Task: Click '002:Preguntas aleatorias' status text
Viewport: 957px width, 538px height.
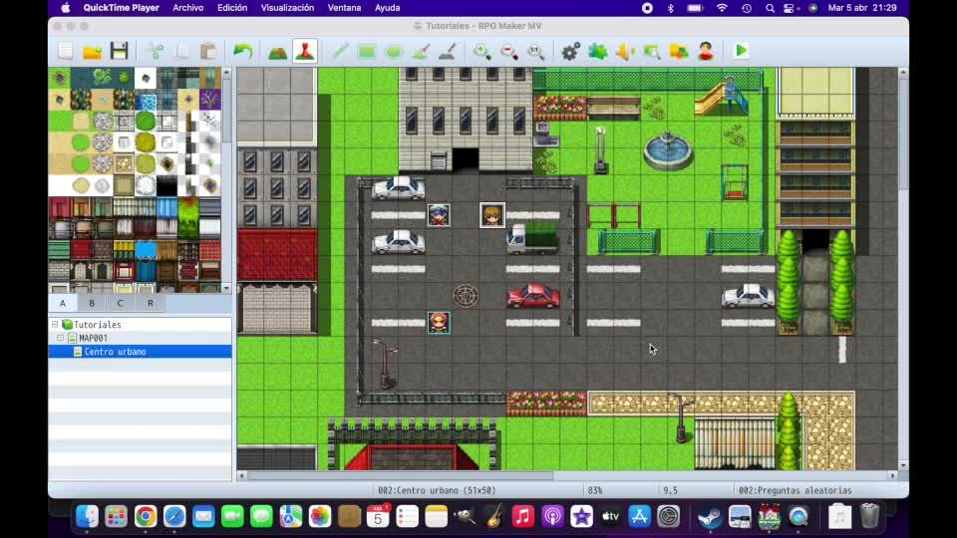Action: pos(795,490)
